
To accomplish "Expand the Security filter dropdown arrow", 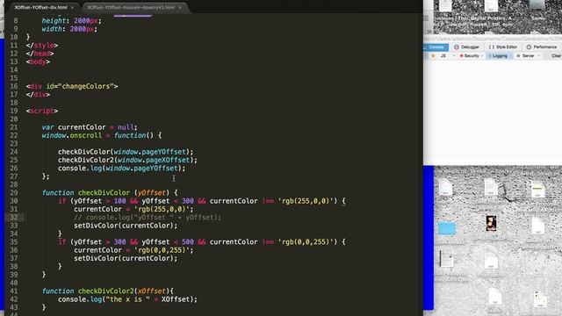I will tap(482, 56).
